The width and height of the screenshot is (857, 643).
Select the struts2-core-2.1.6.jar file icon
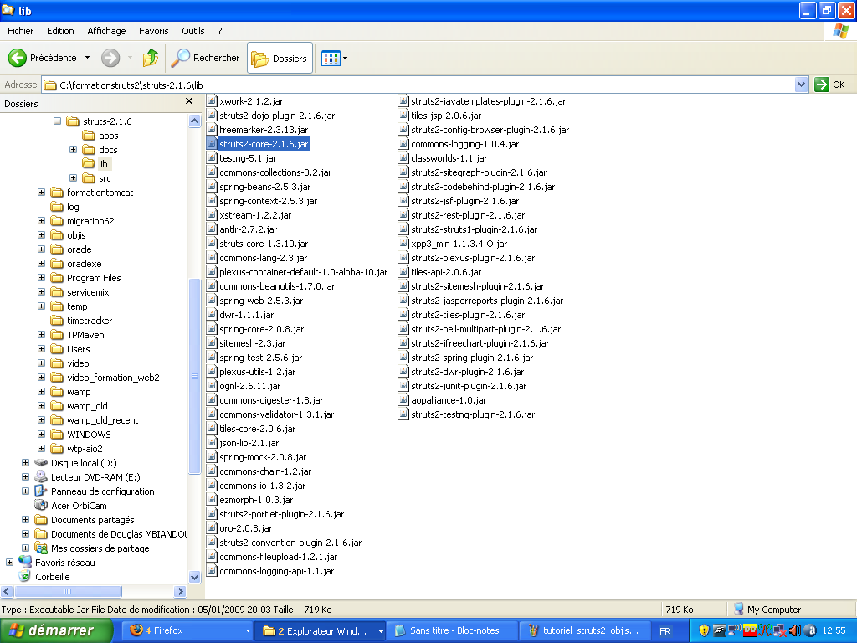tap(213, 144)
